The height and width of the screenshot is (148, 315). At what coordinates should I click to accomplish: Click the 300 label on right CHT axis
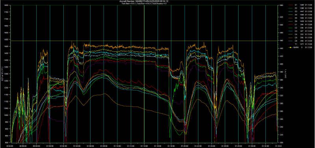(x=281, y=103)
